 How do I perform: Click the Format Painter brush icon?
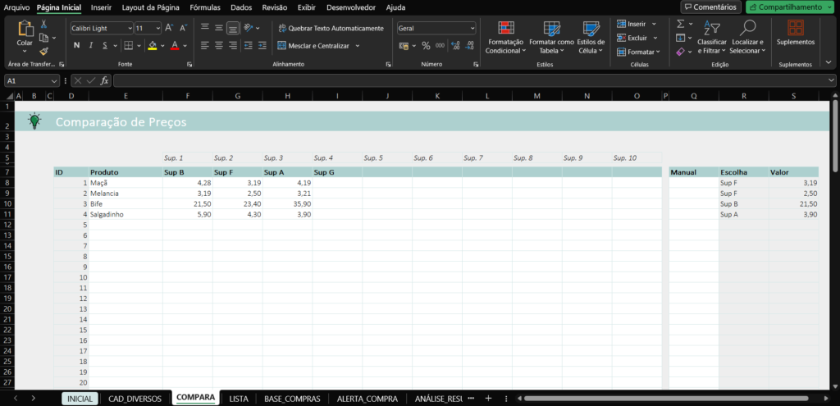click(x=43, y=51)
